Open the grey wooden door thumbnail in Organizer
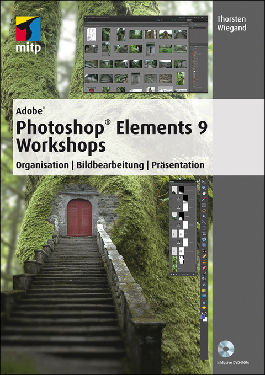 136,78
